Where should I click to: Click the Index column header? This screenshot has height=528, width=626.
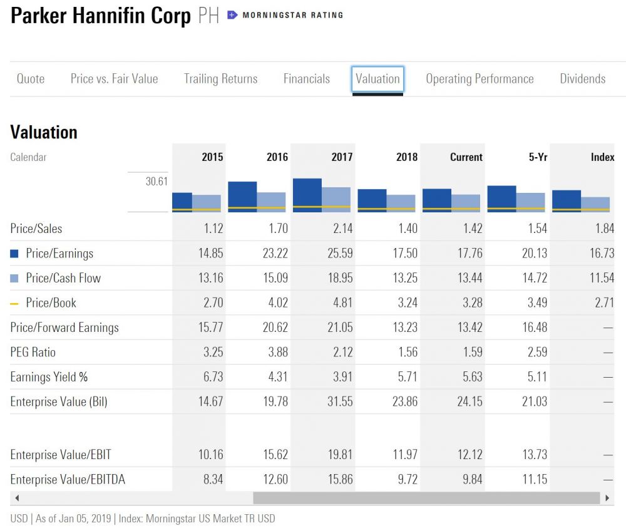coord(602,157)
